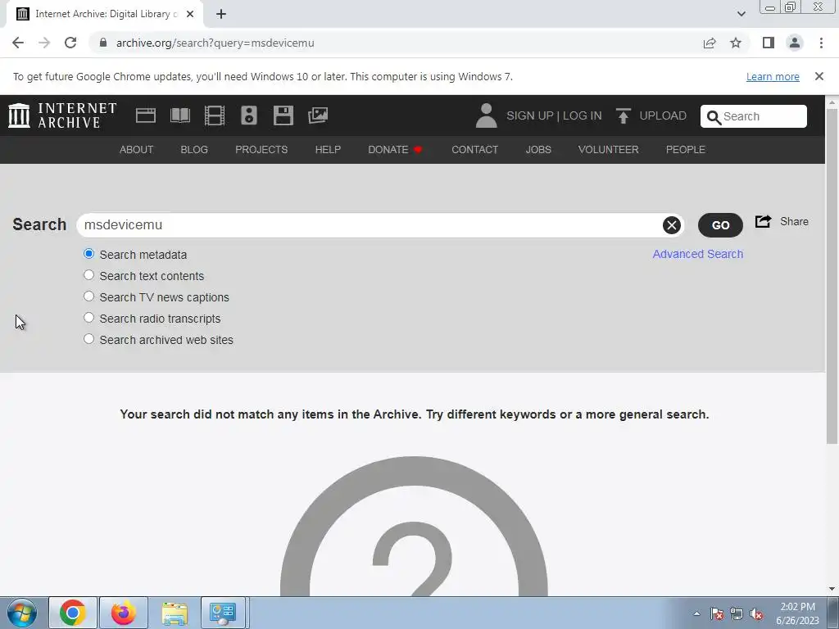Go back in browser history
The image size is (839, 629).
click(x=18, y=43)
